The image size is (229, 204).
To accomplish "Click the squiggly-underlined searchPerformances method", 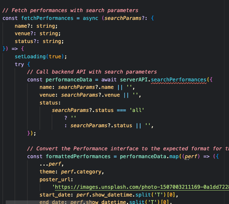I will tap(179, 80).
